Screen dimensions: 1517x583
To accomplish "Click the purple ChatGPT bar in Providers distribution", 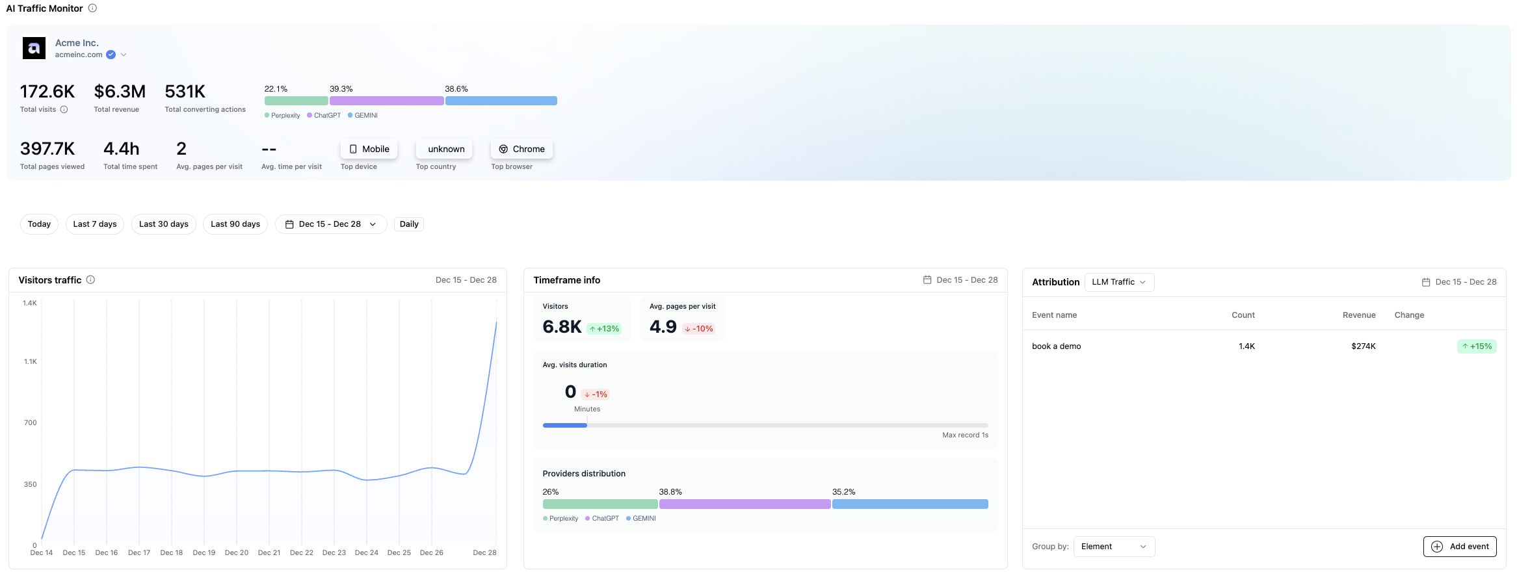I will 745,504.
